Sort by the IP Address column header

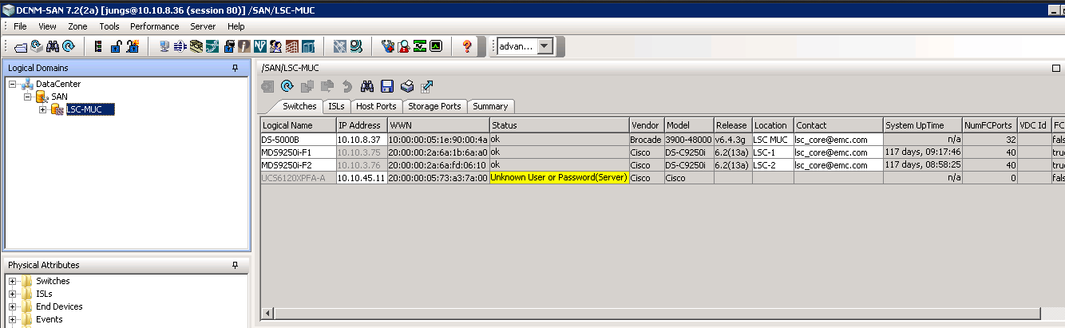[362, 125]
